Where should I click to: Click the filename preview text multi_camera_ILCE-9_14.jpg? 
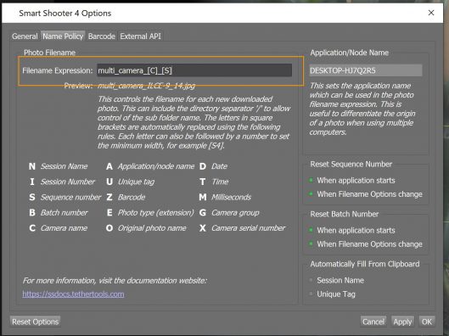pos(146,86)
